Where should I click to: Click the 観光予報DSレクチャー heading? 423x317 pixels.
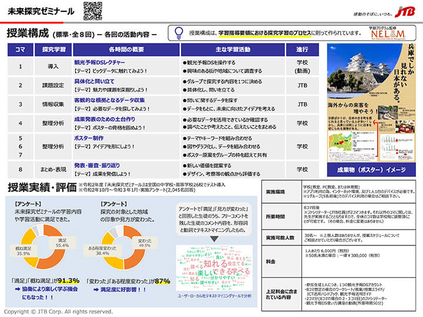point(99,62)
